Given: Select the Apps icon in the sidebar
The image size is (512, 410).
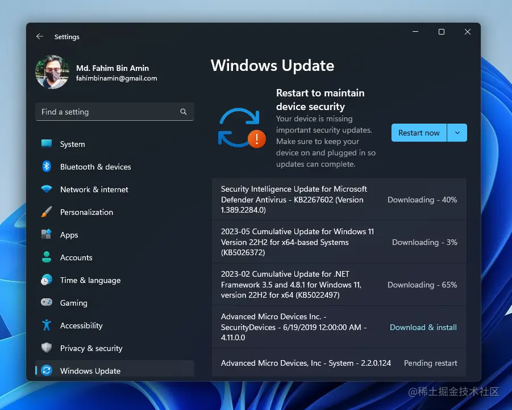Looking at the screenshot, I should tap(46, 235).
